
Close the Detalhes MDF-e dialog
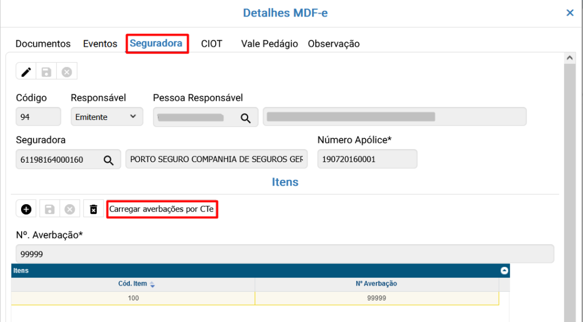[570, 13]
